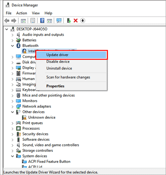This screenshot has height=175, width=166.
Task: Expand Mice and other pointing devices
Action: point(12,96)
